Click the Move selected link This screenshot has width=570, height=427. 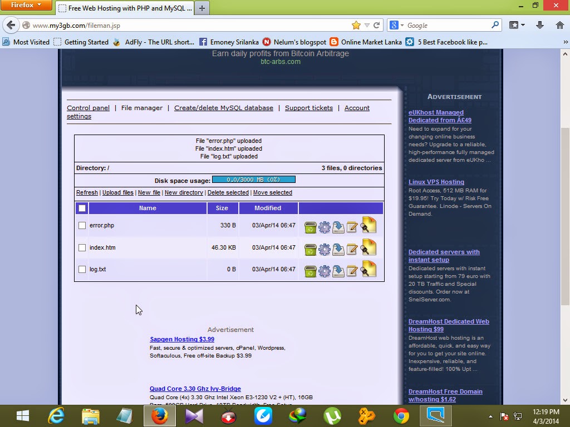273,192
